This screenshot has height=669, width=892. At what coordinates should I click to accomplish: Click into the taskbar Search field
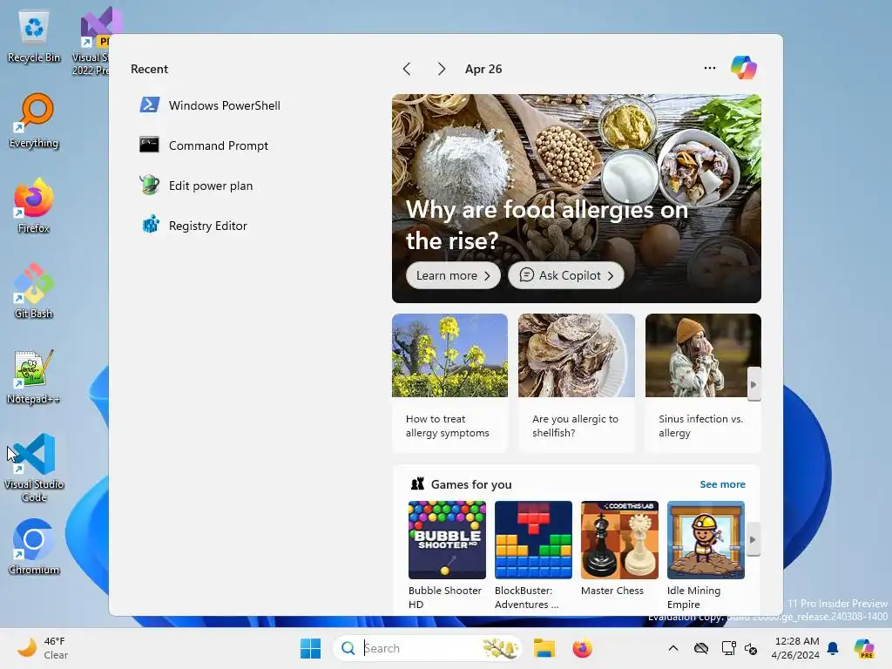point(427,648)
